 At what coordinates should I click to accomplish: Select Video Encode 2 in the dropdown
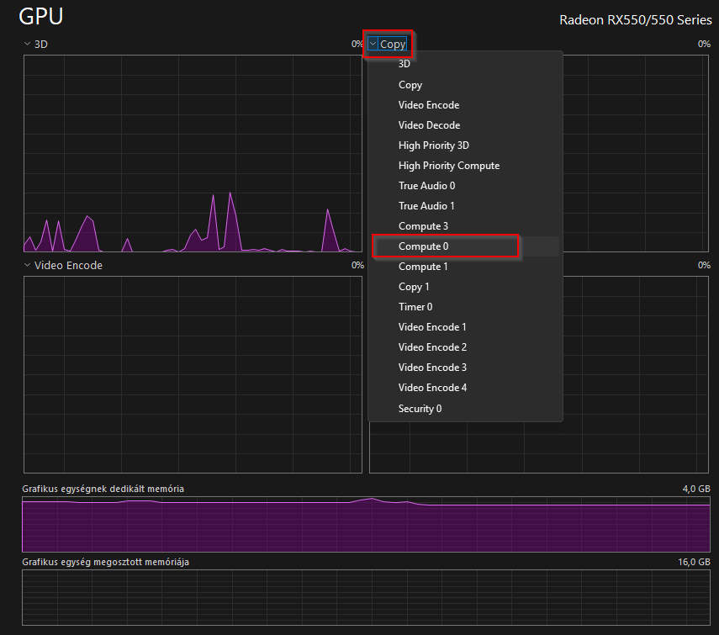click(432, 347)
